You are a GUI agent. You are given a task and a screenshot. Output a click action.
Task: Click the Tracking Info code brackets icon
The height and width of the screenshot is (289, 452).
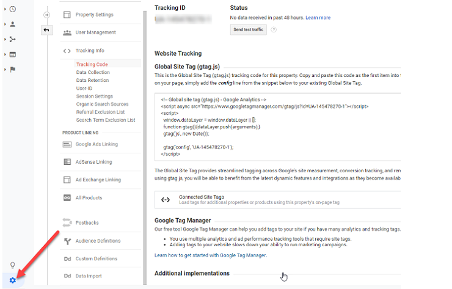67,51
